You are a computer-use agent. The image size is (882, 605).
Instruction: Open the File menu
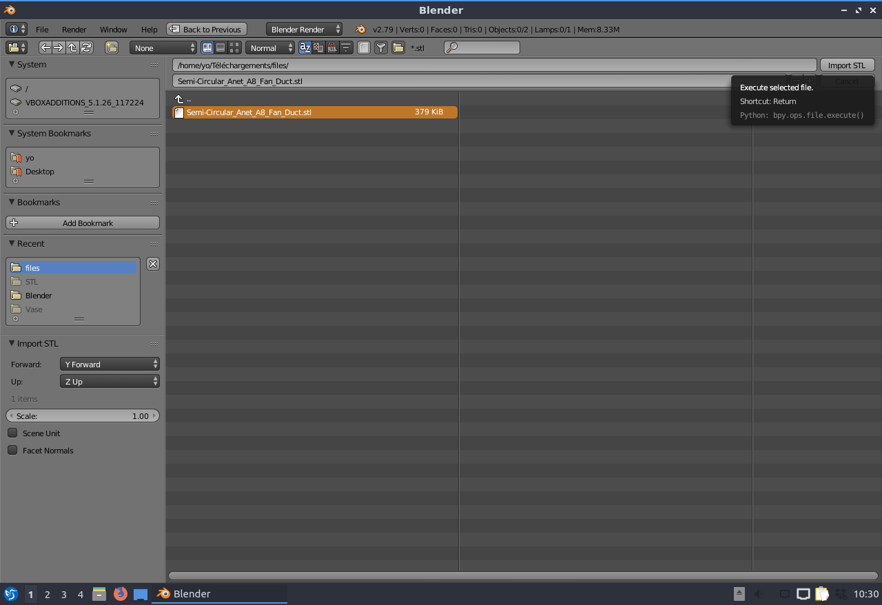[x=42, y=29]
